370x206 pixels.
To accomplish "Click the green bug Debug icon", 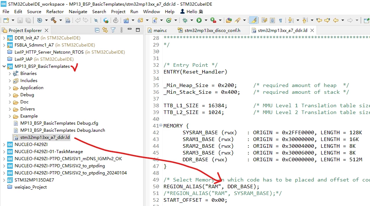I will click(x=185, y=21).
